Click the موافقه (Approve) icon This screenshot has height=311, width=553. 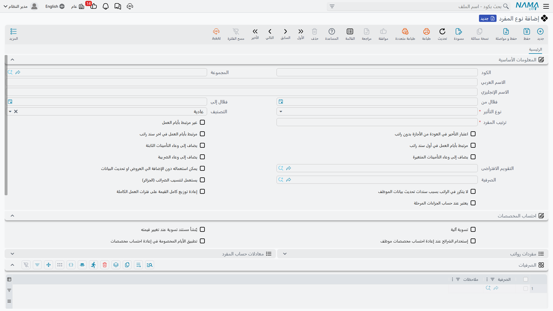[383, 31]
